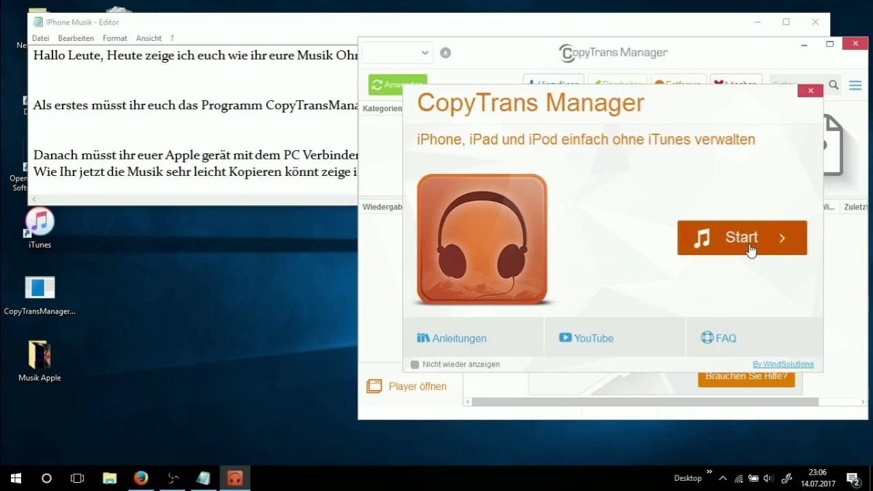Open the Windows Start menu
The image size is (873, 491).
pos(16,478)
